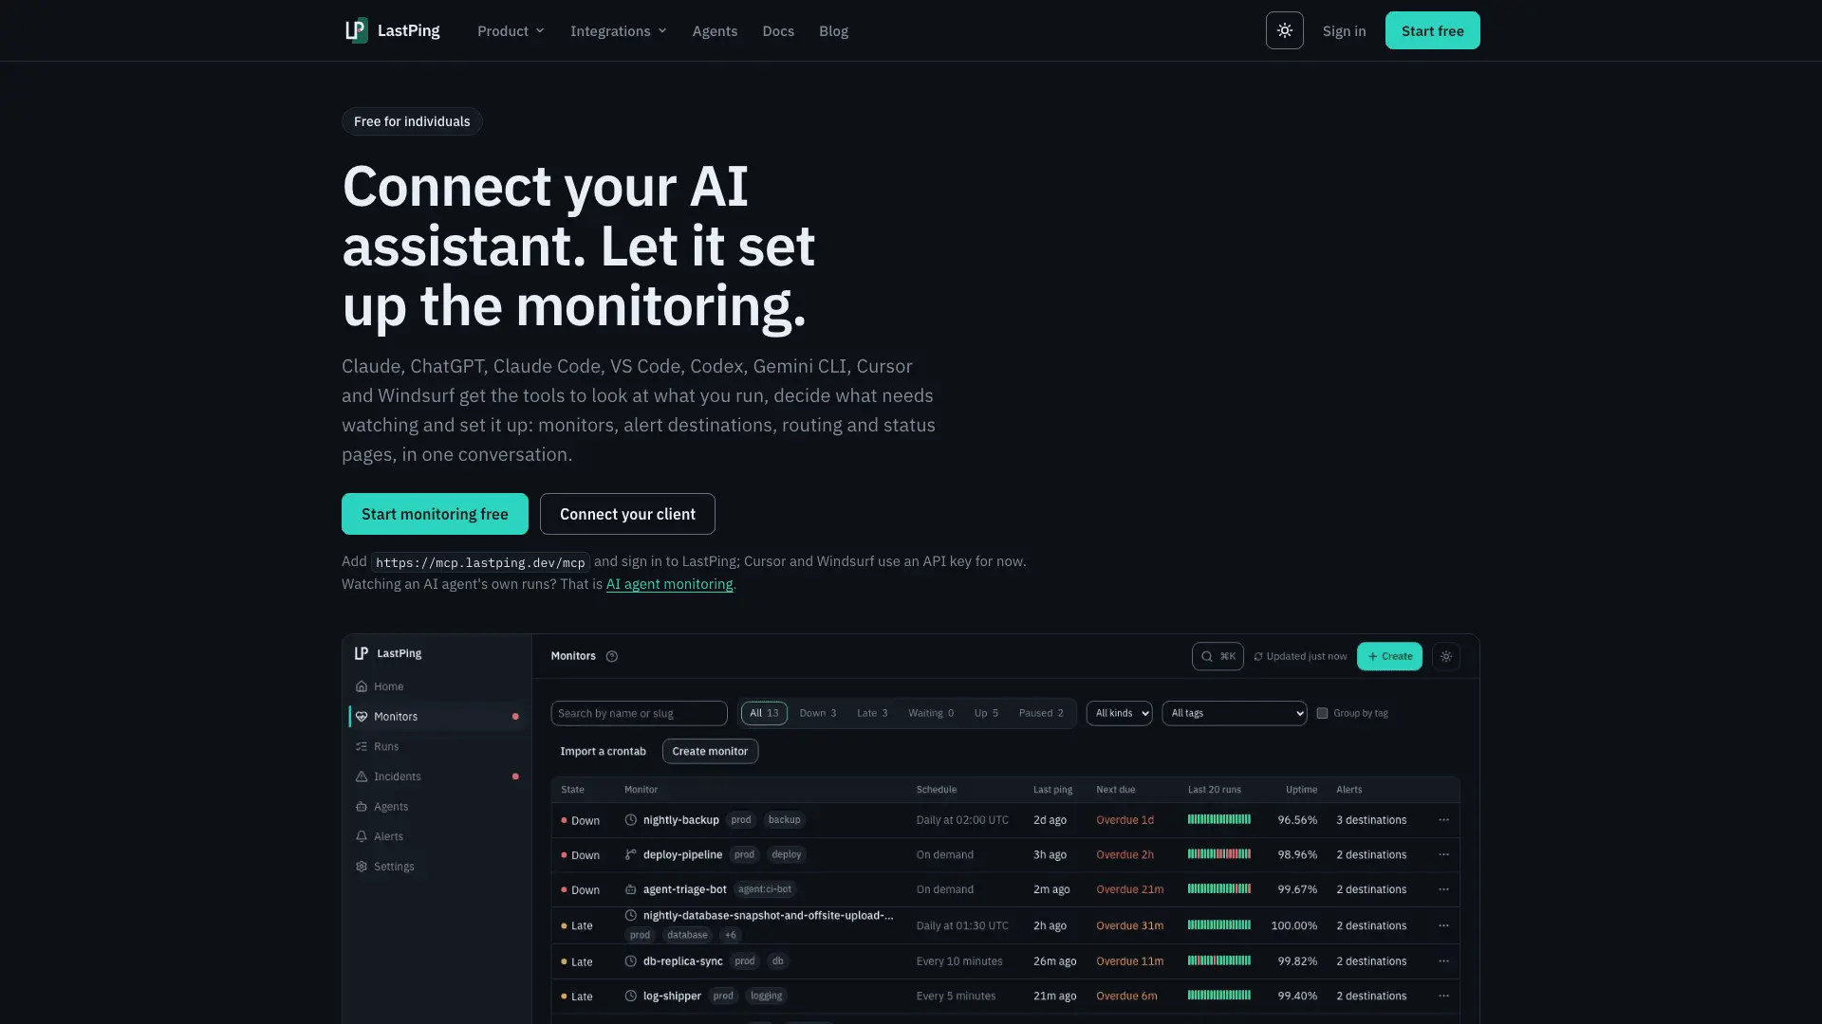Open Settings in the sidebar
This screenshot has height=1024, width=1822.
[437, 867]
